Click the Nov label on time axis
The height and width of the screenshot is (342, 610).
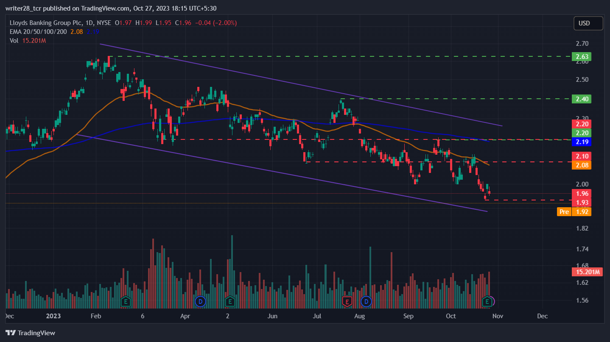(x=497, y=316)
